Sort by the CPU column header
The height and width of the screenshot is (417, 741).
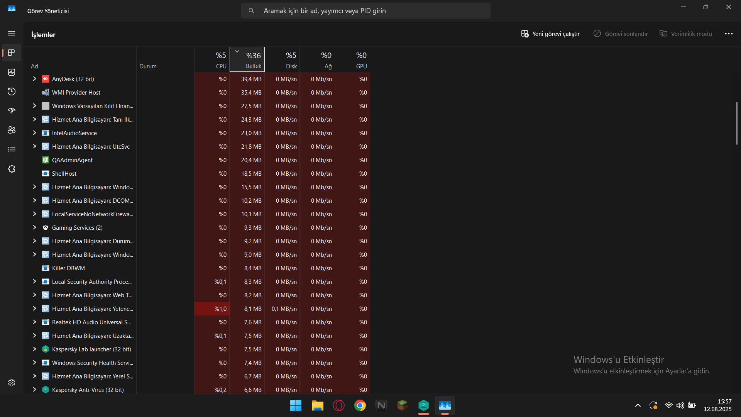point(212,59)
